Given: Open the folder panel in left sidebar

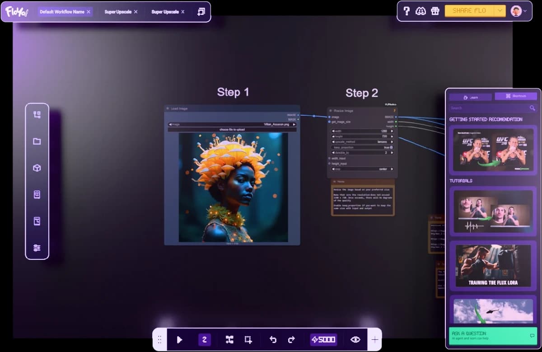Looking at the screenshot, I should click(x=37, y=141).
